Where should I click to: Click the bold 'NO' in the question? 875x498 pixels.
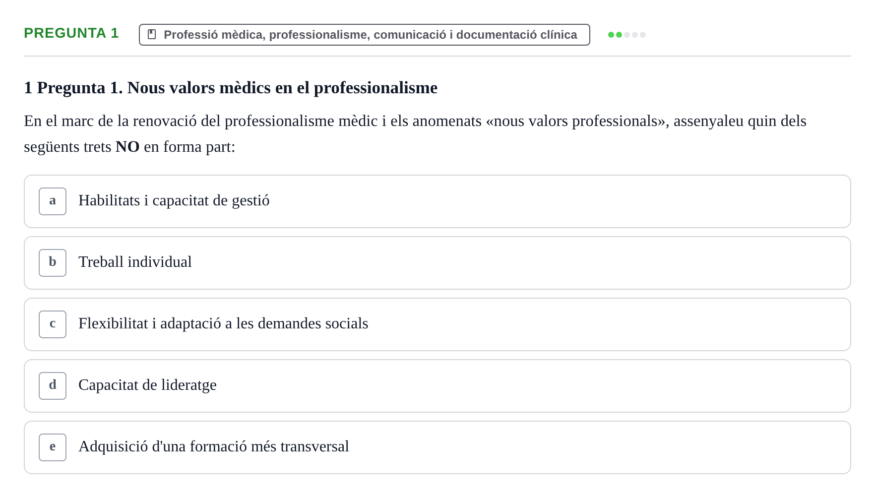click(x=127, y=147)
